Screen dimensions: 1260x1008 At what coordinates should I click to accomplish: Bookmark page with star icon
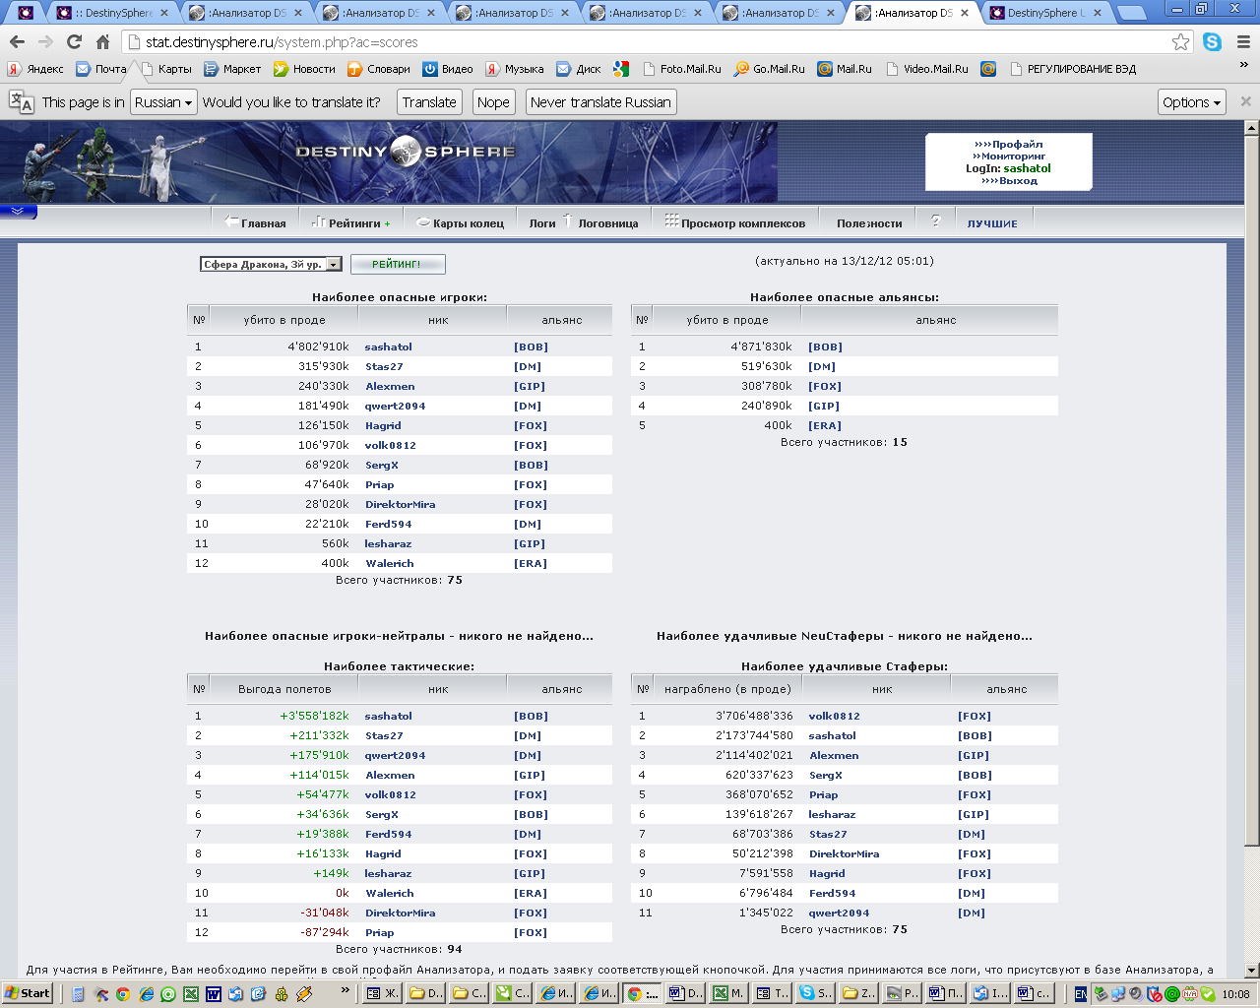(1180, 42)
